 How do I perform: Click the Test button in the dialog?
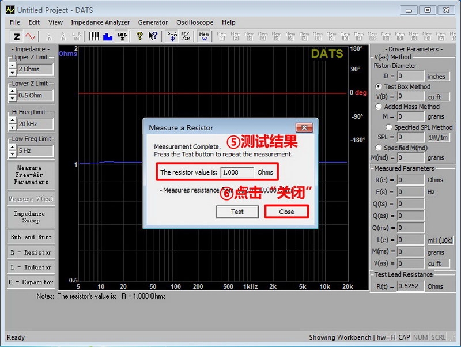237,212
